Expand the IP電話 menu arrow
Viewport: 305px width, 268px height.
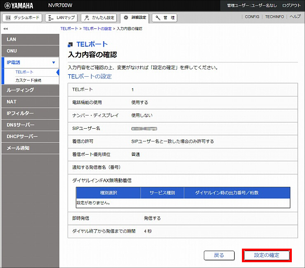[x=54, y=63]
